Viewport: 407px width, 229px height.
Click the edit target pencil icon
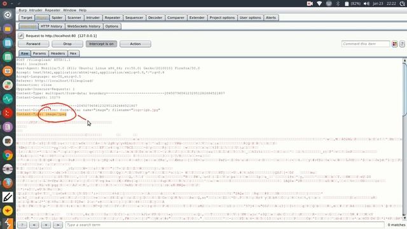coord(21,36)
